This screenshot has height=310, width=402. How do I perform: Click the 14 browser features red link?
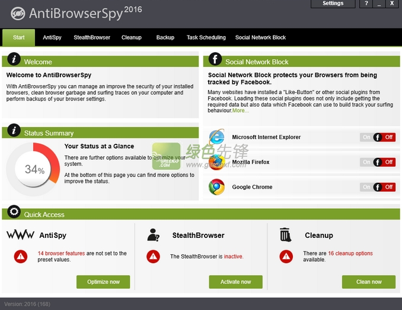61,253
